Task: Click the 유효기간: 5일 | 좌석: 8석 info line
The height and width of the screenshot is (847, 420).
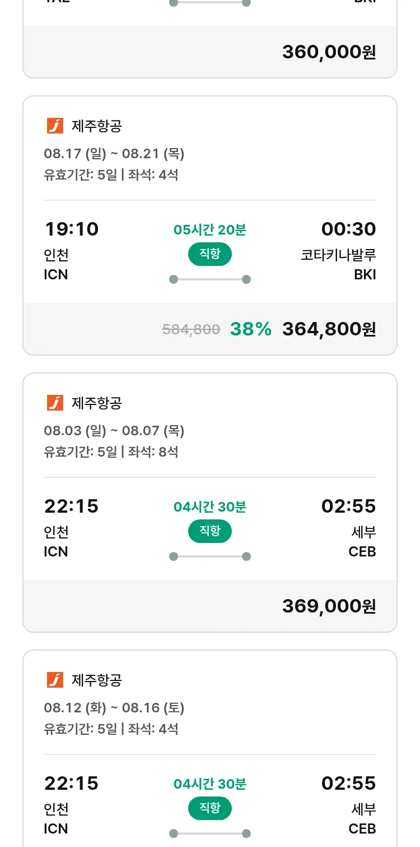Action: [111, 452]
